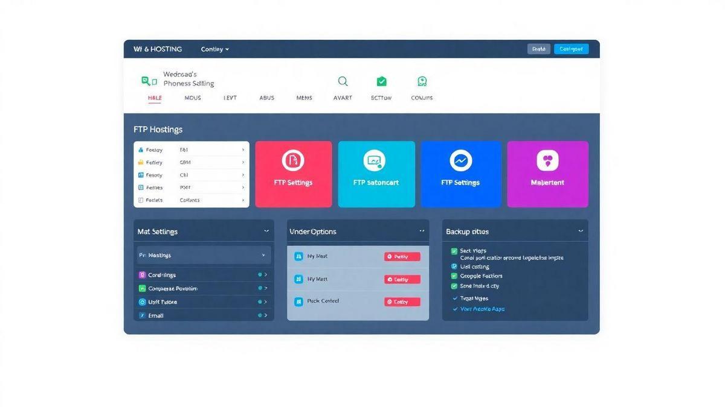Toggle the teal dot on Cordrtings row
This screenshot has width=725, height=407.
coord(260,274)
